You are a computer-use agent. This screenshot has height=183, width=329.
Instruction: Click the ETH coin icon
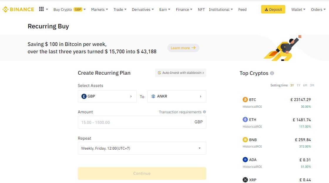pos(245,120)
